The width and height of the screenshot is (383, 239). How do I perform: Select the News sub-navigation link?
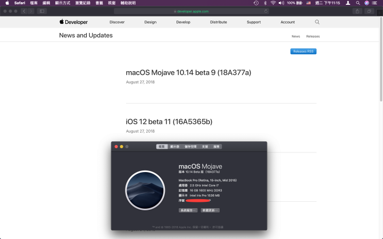(296, 36)
